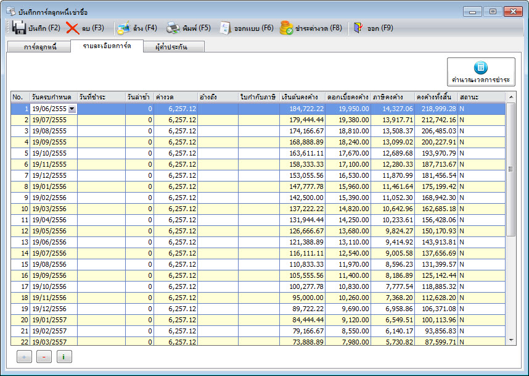Click the total outstanding 156,428.06
529x376 pixels.
[437, 220]
